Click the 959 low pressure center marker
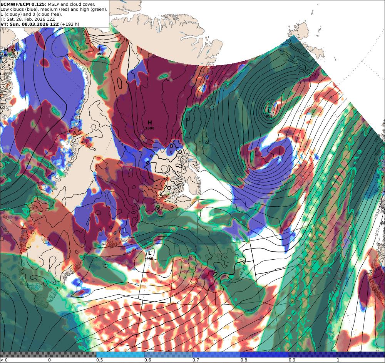 coord(269,113)
